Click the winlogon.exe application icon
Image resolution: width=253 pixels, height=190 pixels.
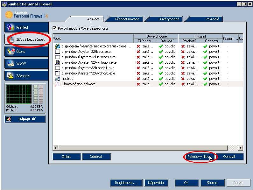point(58,62)
